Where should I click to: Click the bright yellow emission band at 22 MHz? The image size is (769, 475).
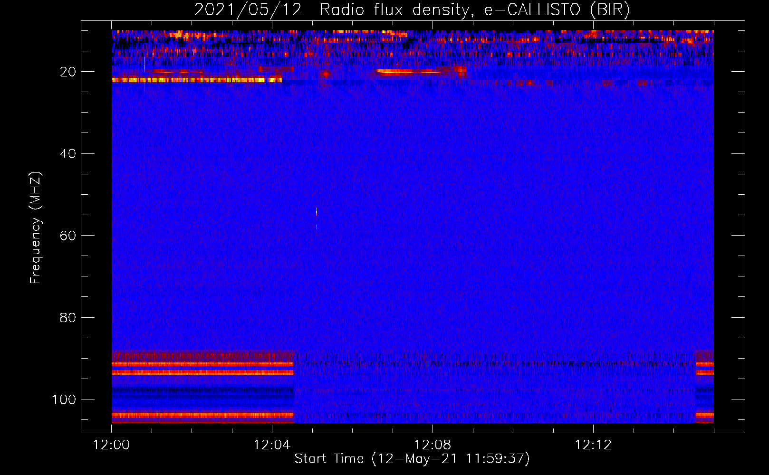point(197,80)
